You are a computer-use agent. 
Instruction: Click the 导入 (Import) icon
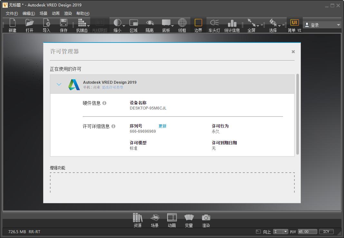click(46, 23)
